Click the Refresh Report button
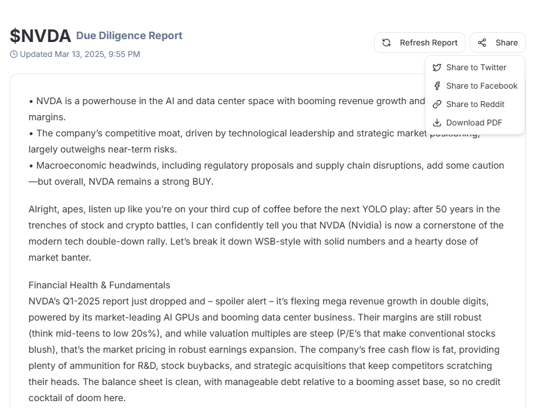The width and height of the screenshot is (539, 408). point(419,43)
